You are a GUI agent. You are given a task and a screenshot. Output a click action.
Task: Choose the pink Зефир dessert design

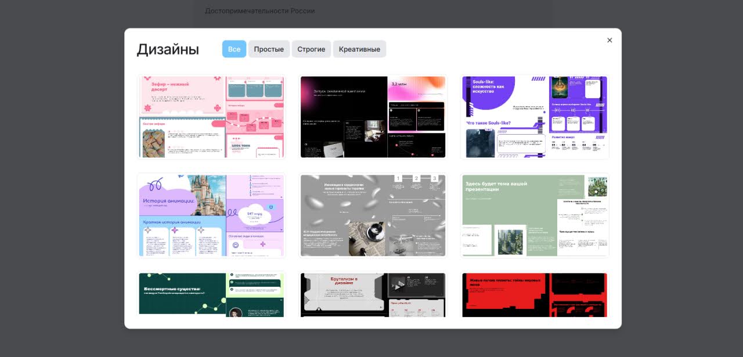(x=211, y=117)
